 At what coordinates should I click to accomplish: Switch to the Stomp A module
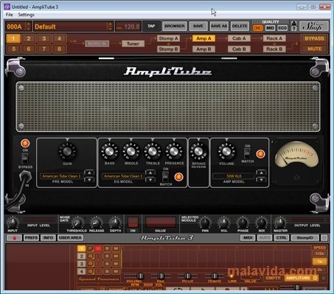pyautogui.click(x=168, y=38)
